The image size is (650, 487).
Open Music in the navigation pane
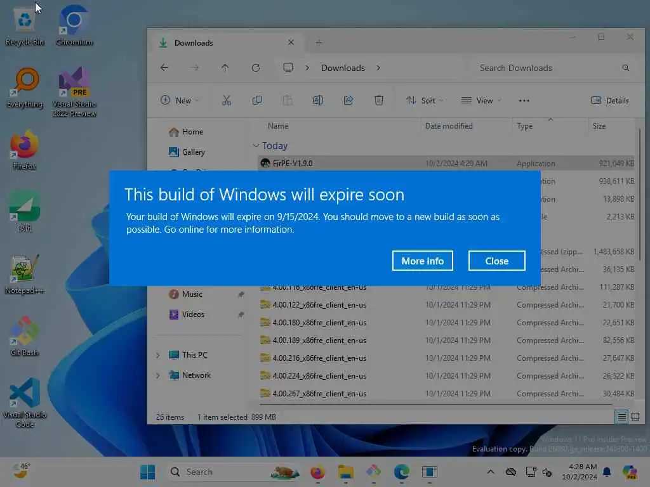point(186,294)
